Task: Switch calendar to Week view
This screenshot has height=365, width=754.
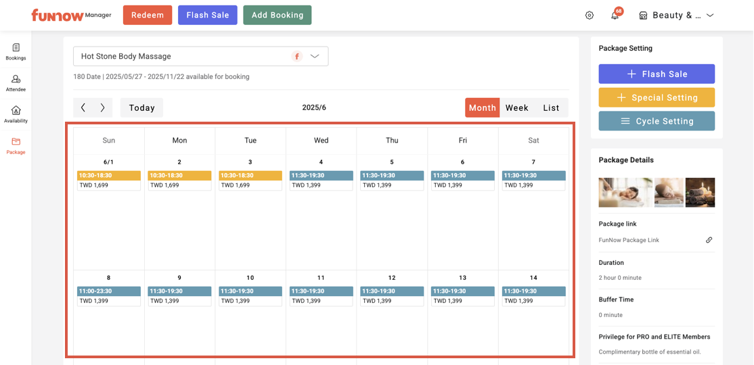Action: coord(516,107)
